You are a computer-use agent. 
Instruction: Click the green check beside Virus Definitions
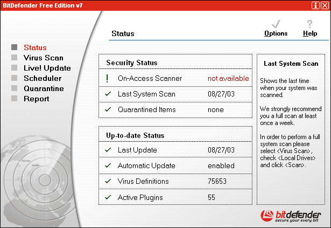coord(108,181)
